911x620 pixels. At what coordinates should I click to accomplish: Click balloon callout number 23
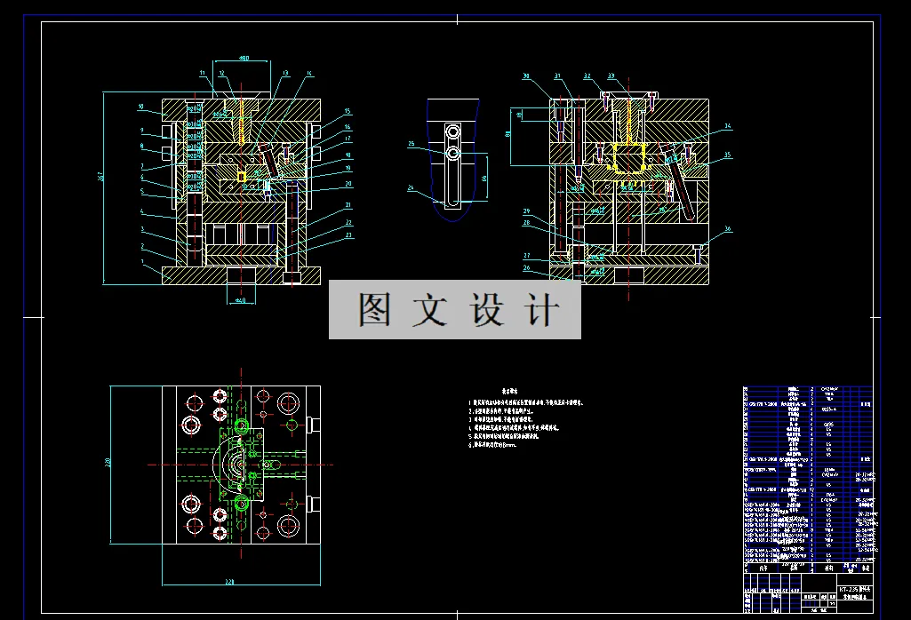click(349, 234)
